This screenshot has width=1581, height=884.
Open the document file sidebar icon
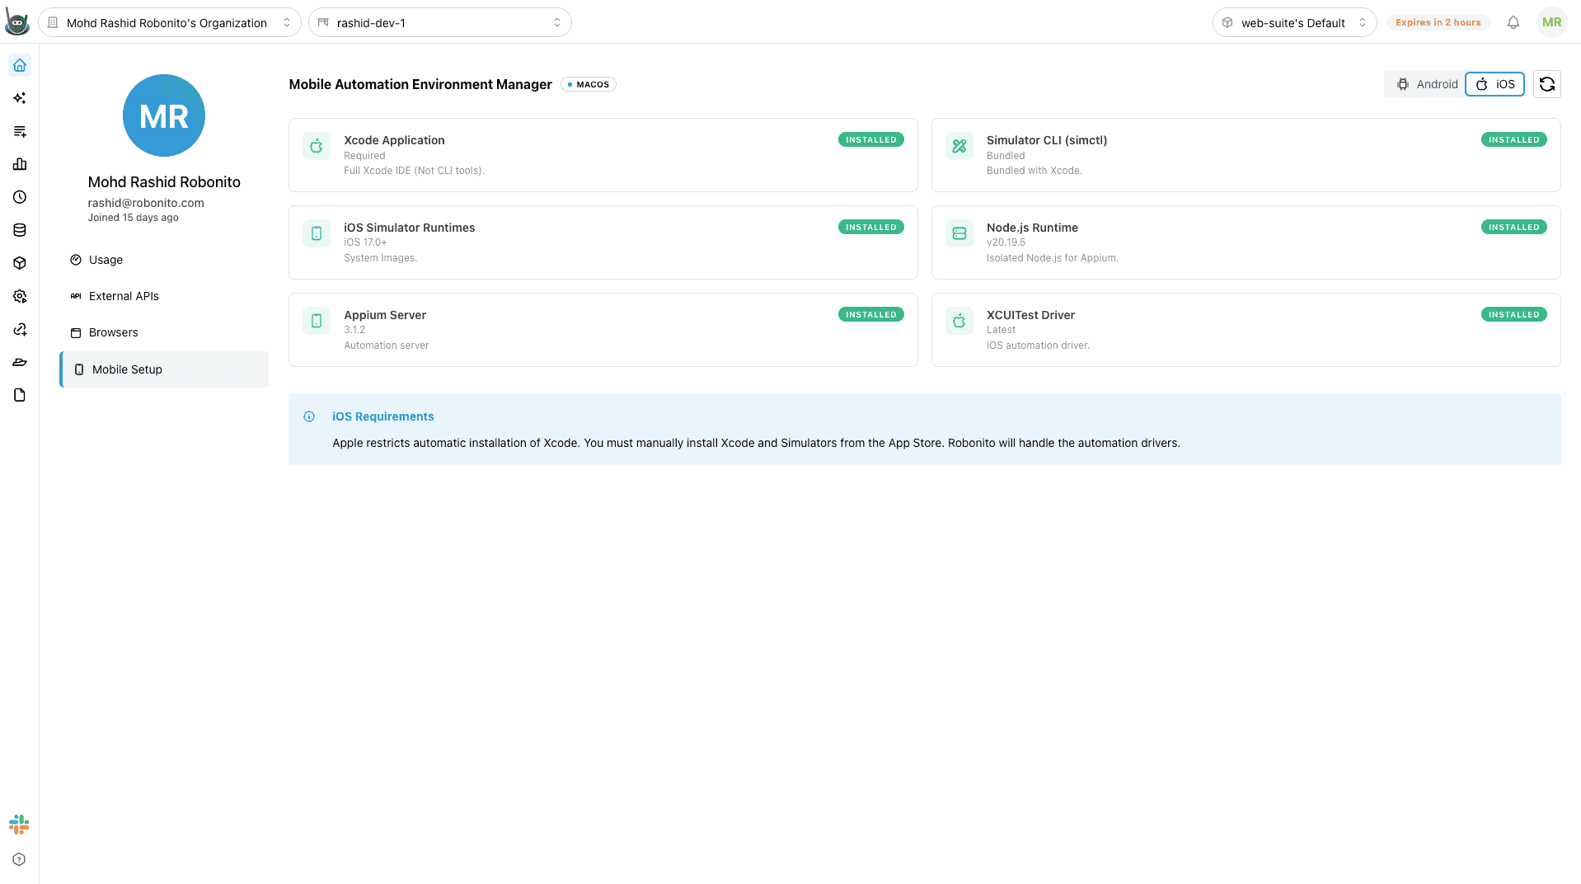coord(20,395)
